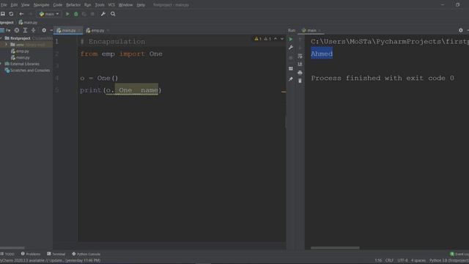Screen dimensions: 469x264
Task: Click the Stop square icon in Run panel
Action: (290, 57)
